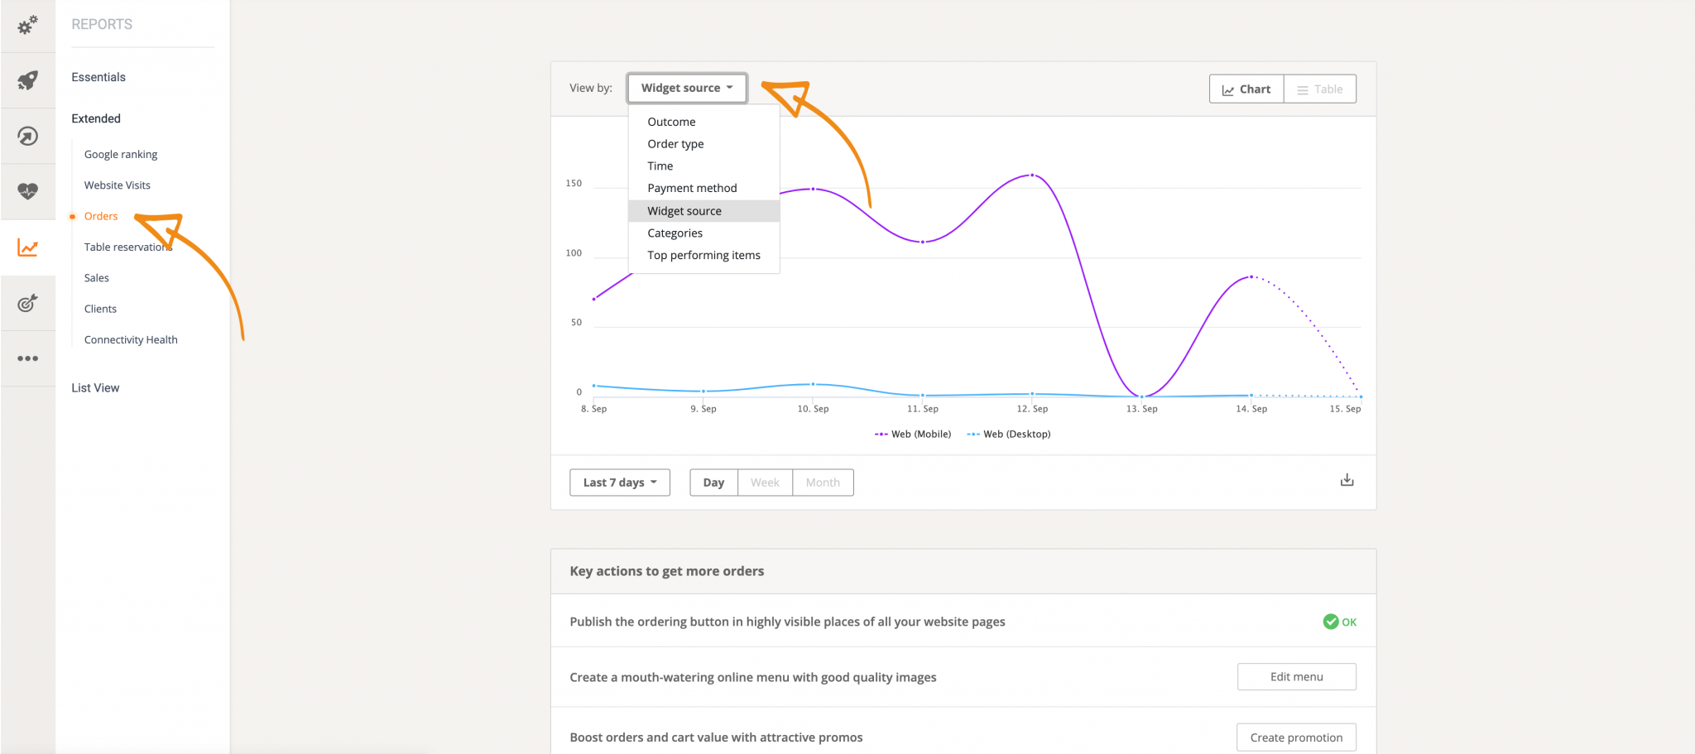Switch to the Table view
The width and height of the screenshot is (1695, 754).
1319,89
